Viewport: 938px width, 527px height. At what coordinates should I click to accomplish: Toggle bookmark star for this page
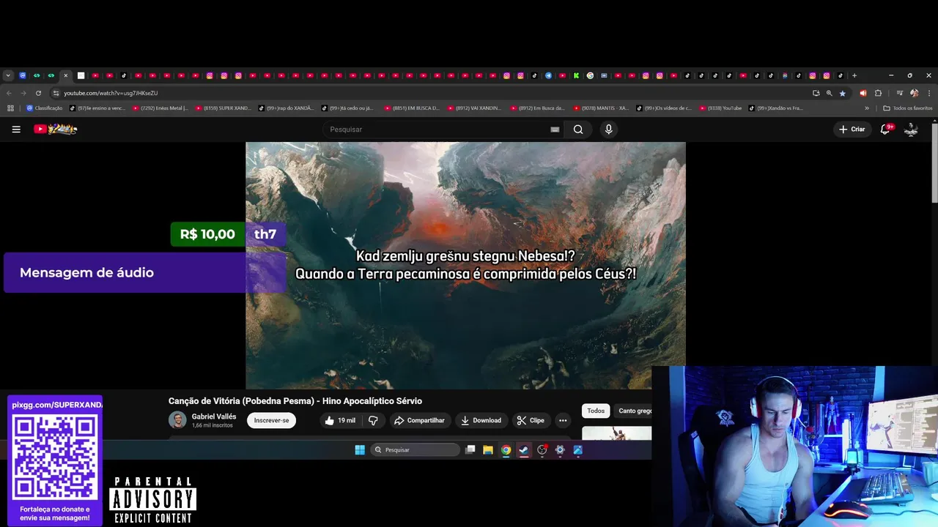(843, 93)
